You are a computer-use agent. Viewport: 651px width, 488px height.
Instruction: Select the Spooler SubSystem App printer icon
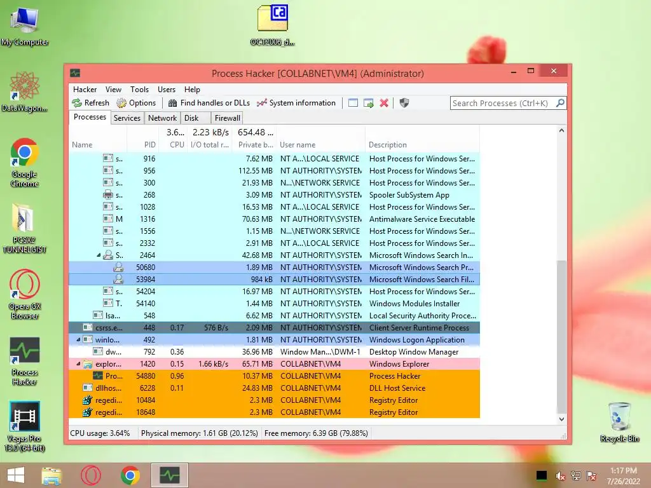tap(108, 194)
